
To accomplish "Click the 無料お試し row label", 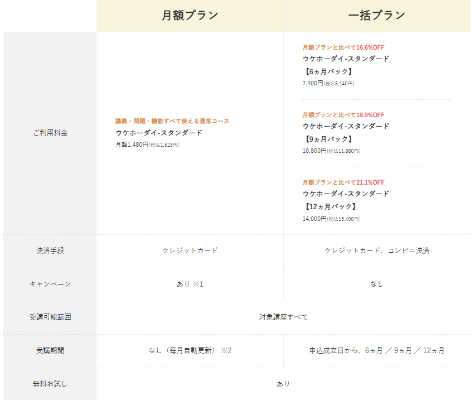I will coord(50,384).
